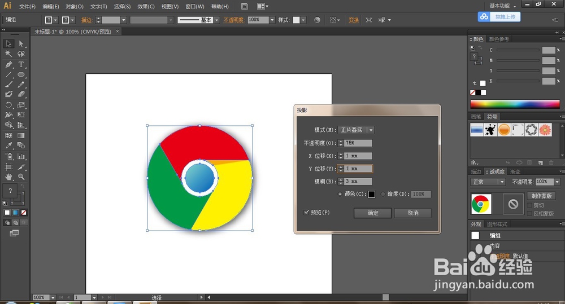Select the Darkness radio option in dialog
Viewport: 565px width, 304px height.
[383, 194]
